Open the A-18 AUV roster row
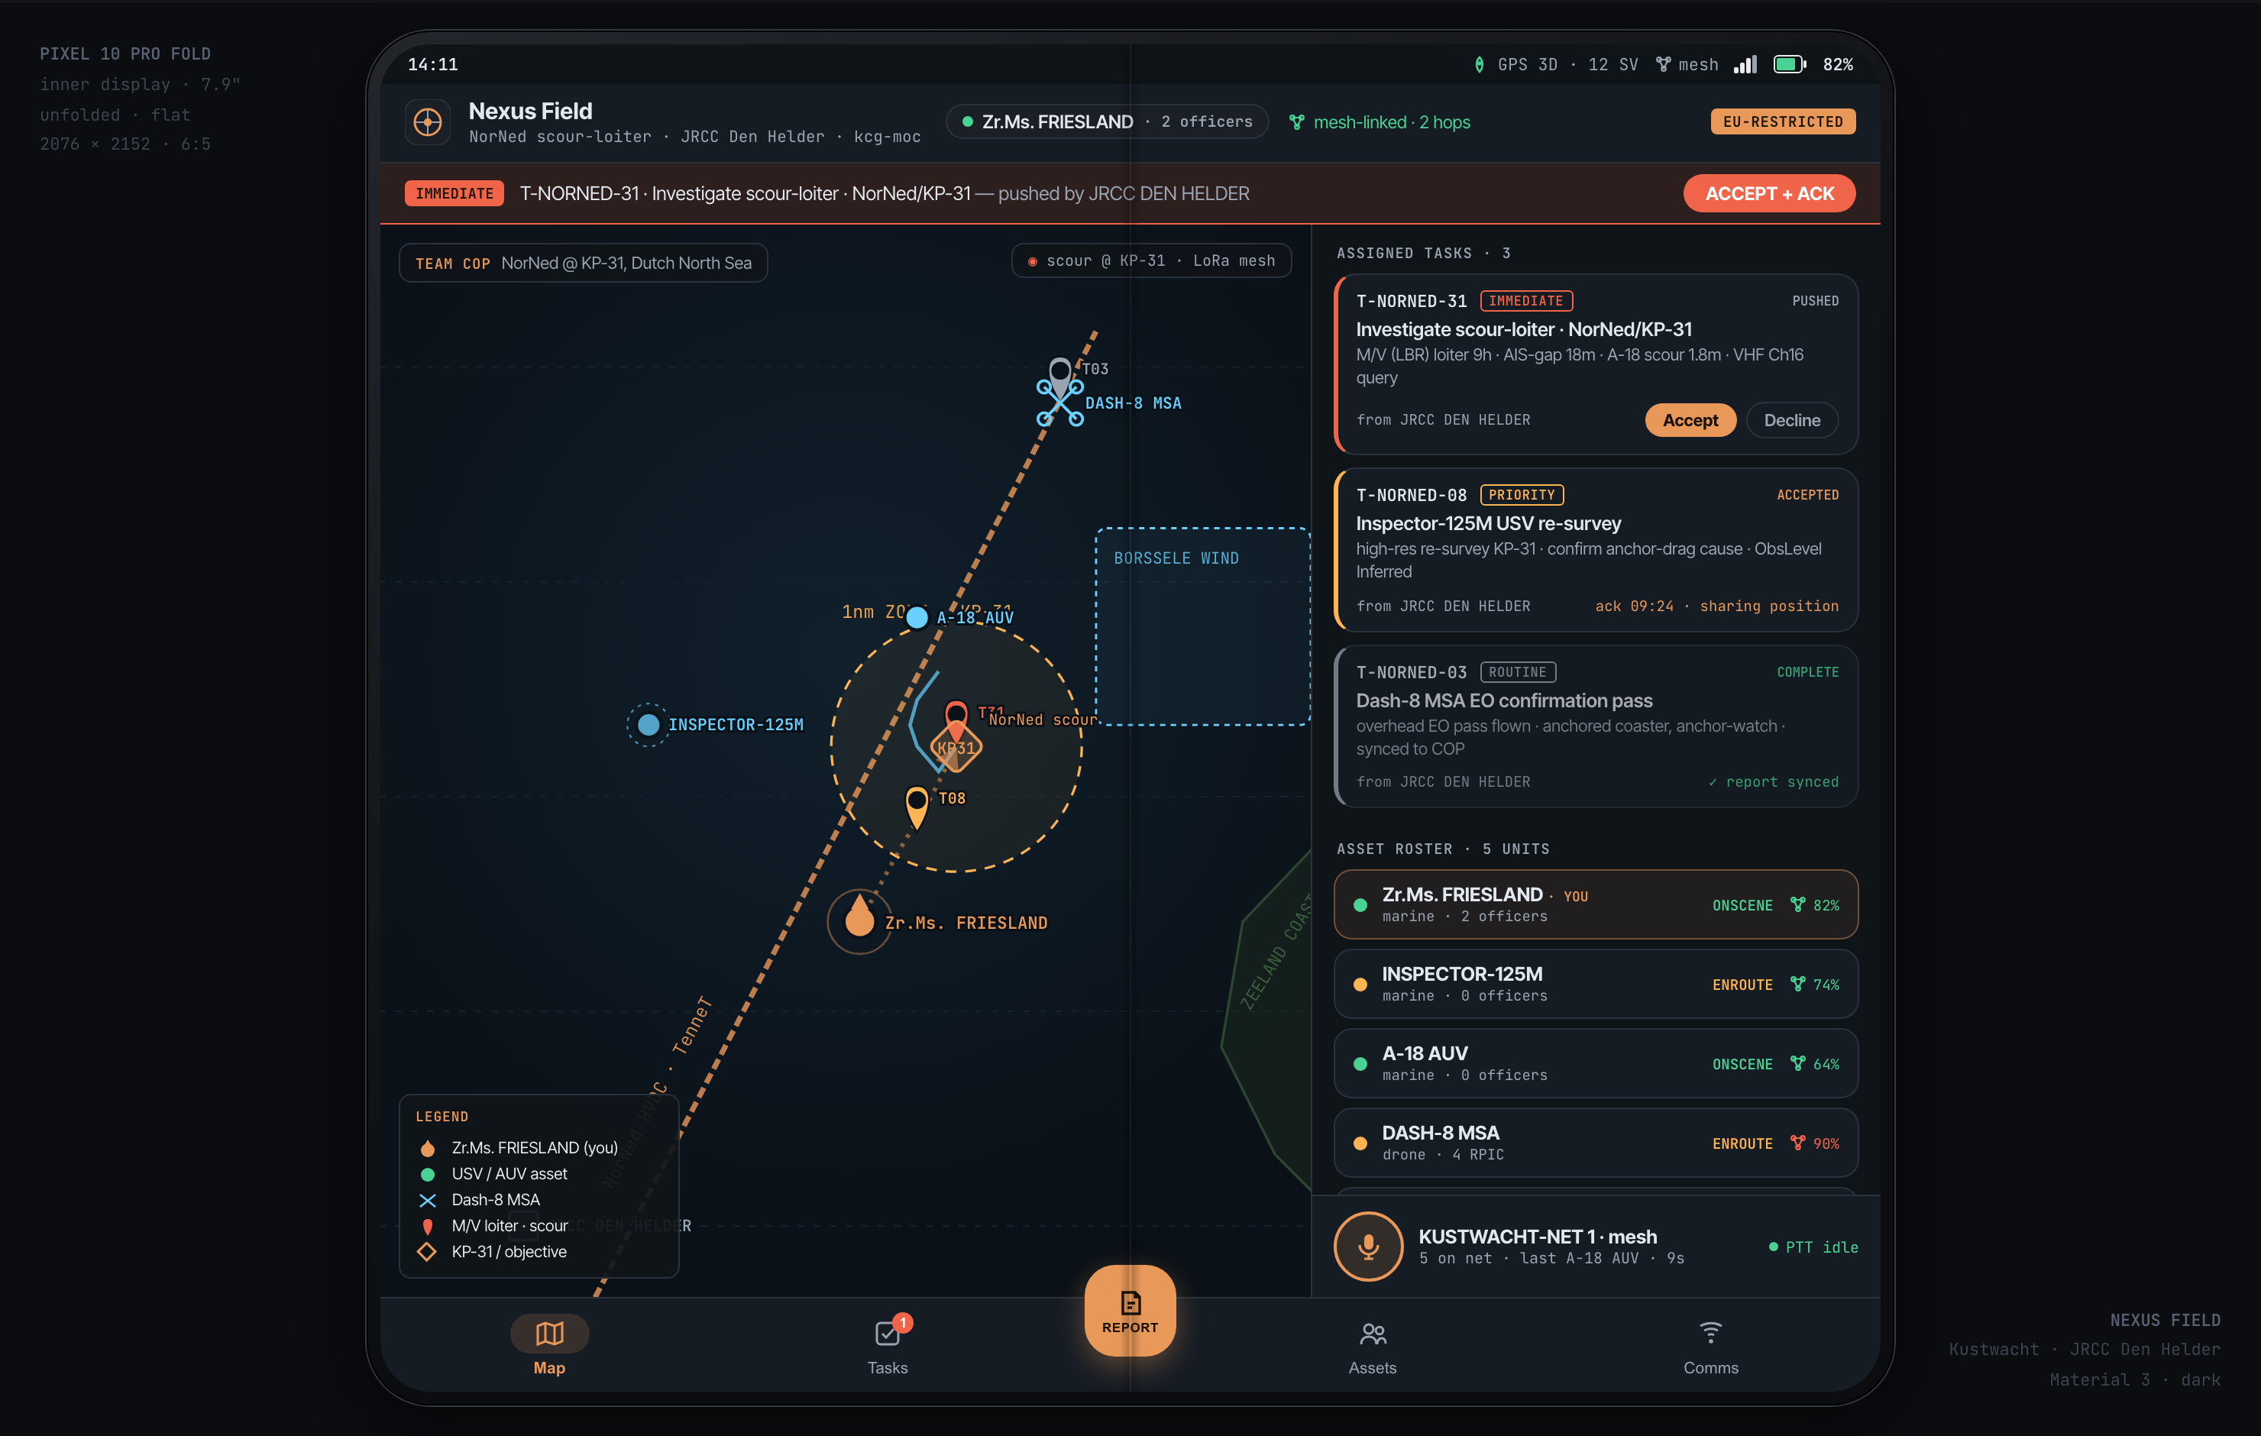The image size is (2261, 1436). (1595, 1063)
